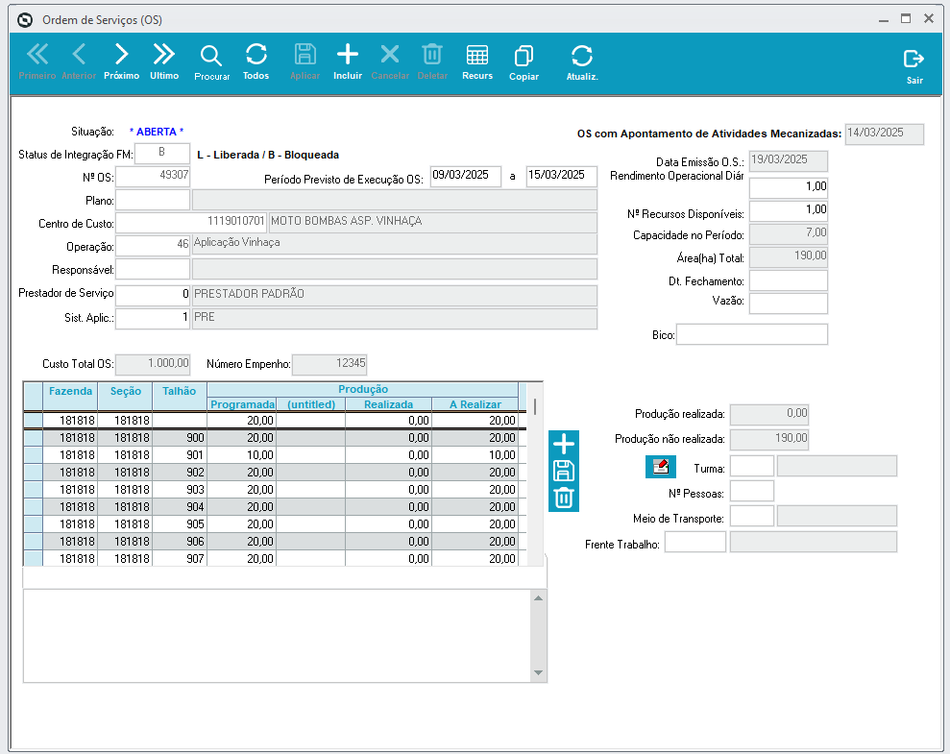Copy the order with Copiar
The image size is (950, 754).
(x=524, y=61)
